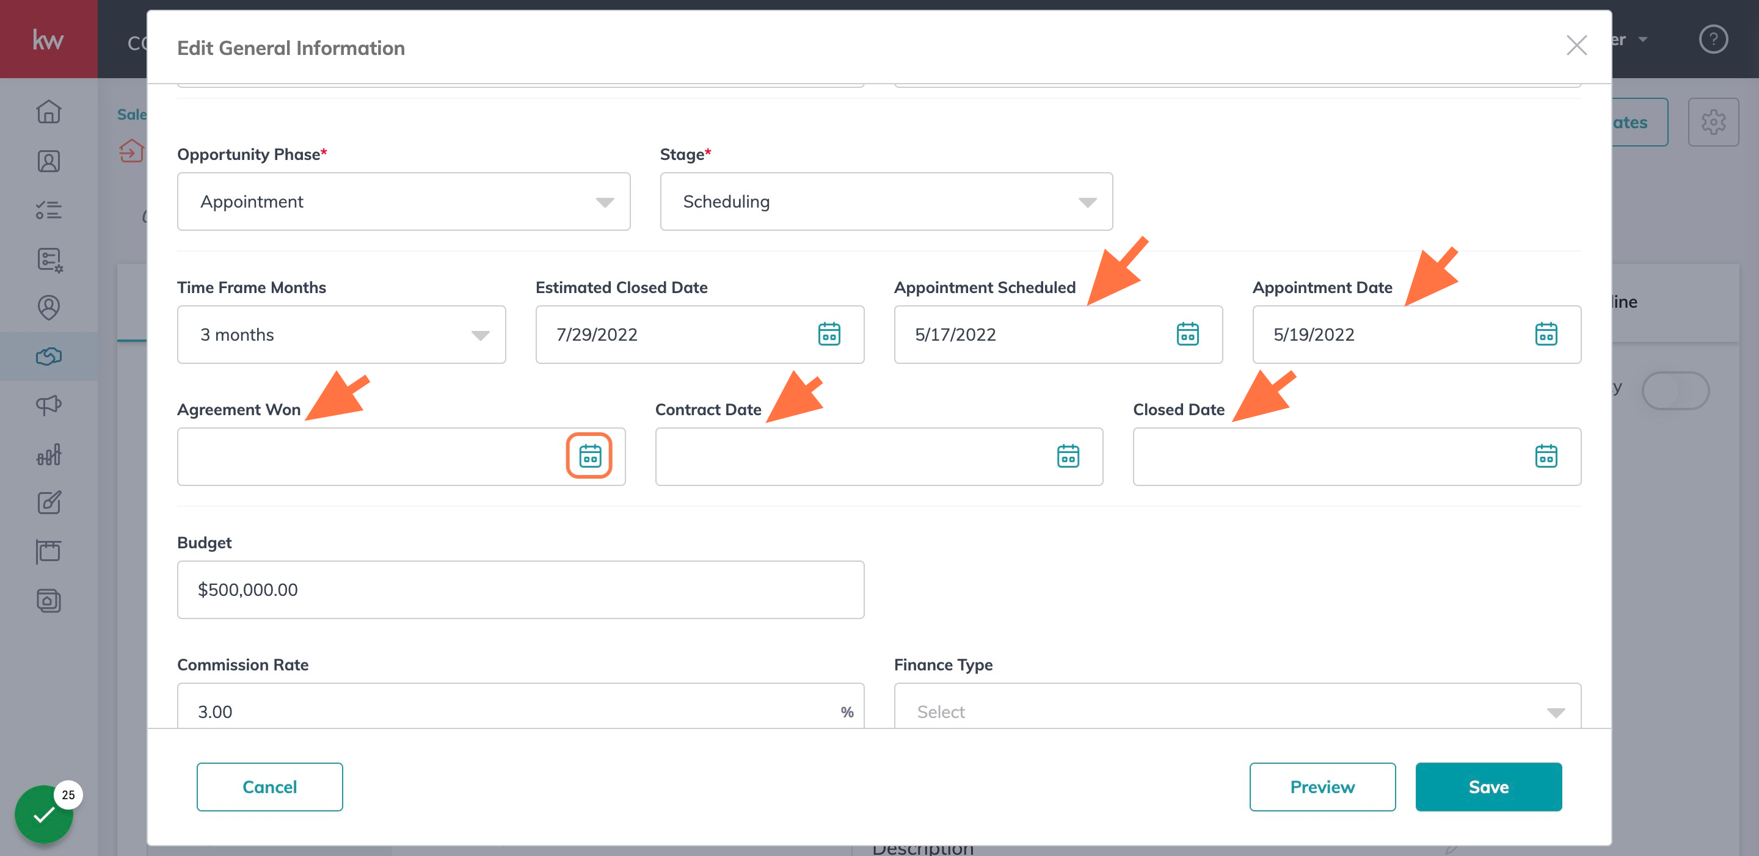This screenshot has width=1759, height=856.
Task: Open the board icon in sidebar
Action: (48, 551)
